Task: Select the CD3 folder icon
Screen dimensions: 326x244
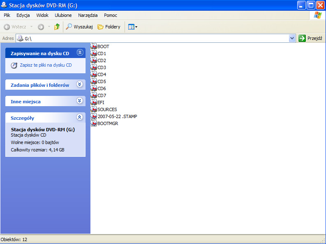Action: click(x=94, y=67)
